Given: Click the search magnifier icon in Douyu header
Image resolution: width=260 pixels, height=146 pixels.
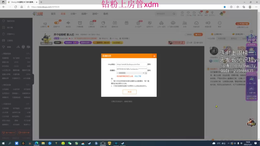Looking at the screenshot, I should coord(174,14).
